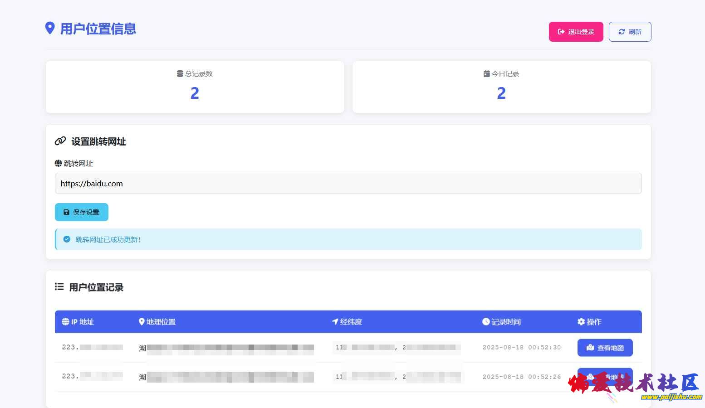Image resolution: width=705 pixels, height=408 pixels.
Task: Click the 地理位置 column header
Action: click(157, 322)
